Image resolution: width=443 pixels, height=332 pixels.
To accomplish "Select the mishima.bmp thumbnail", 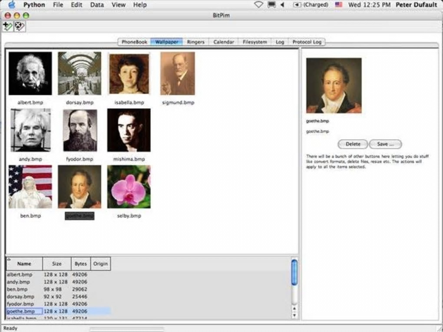I will click(129, 130).
